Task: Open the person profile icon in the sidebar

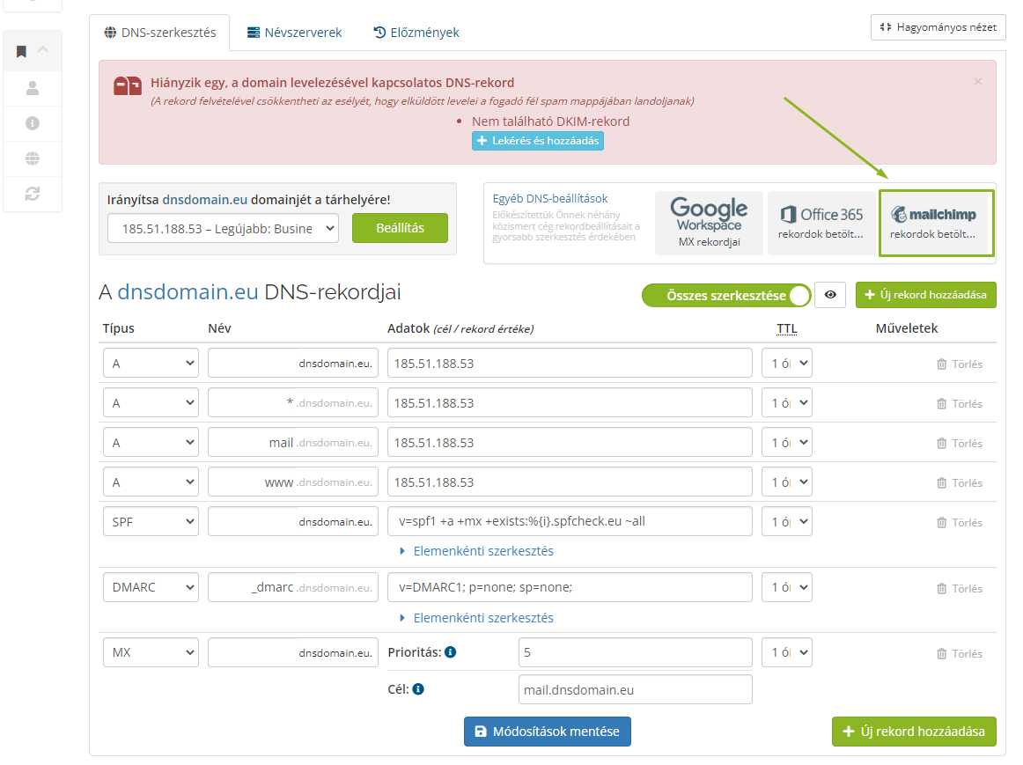Action: click(33, 88)
